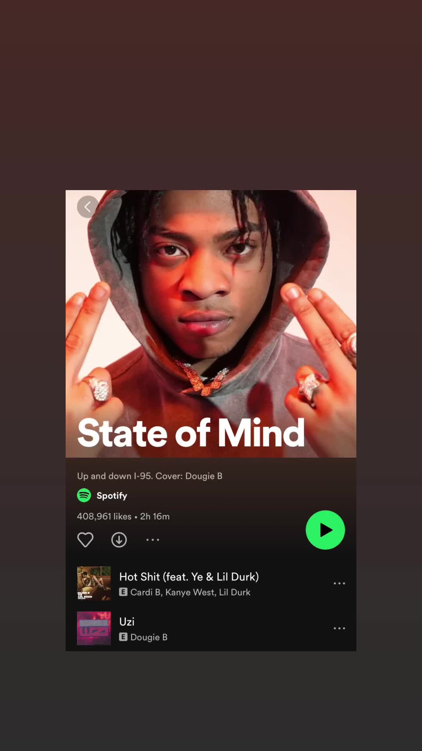Open the Spotify creator profile link
This screenshot has width=422, height=751.
click(112, 496)
